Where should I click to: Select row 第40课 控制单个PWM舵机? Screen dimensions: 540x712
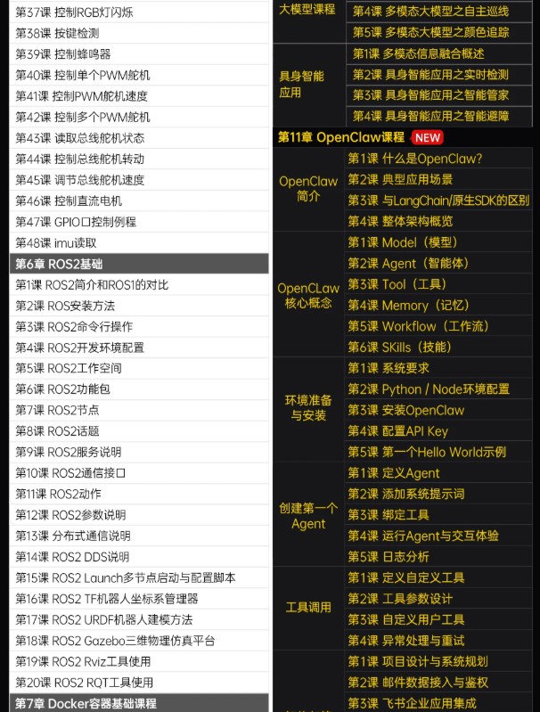[x=139, y=75]
